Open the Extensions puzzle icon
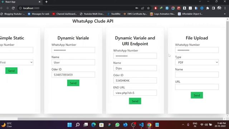The width and height of the screenshot is (229, 129). (208, 8)
